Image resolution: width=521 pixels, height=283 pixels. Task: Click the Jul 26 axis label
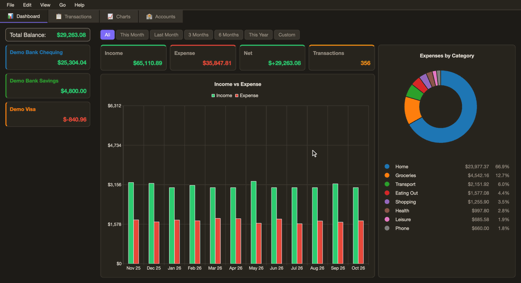pyautogui.click(x=297, y=268)
